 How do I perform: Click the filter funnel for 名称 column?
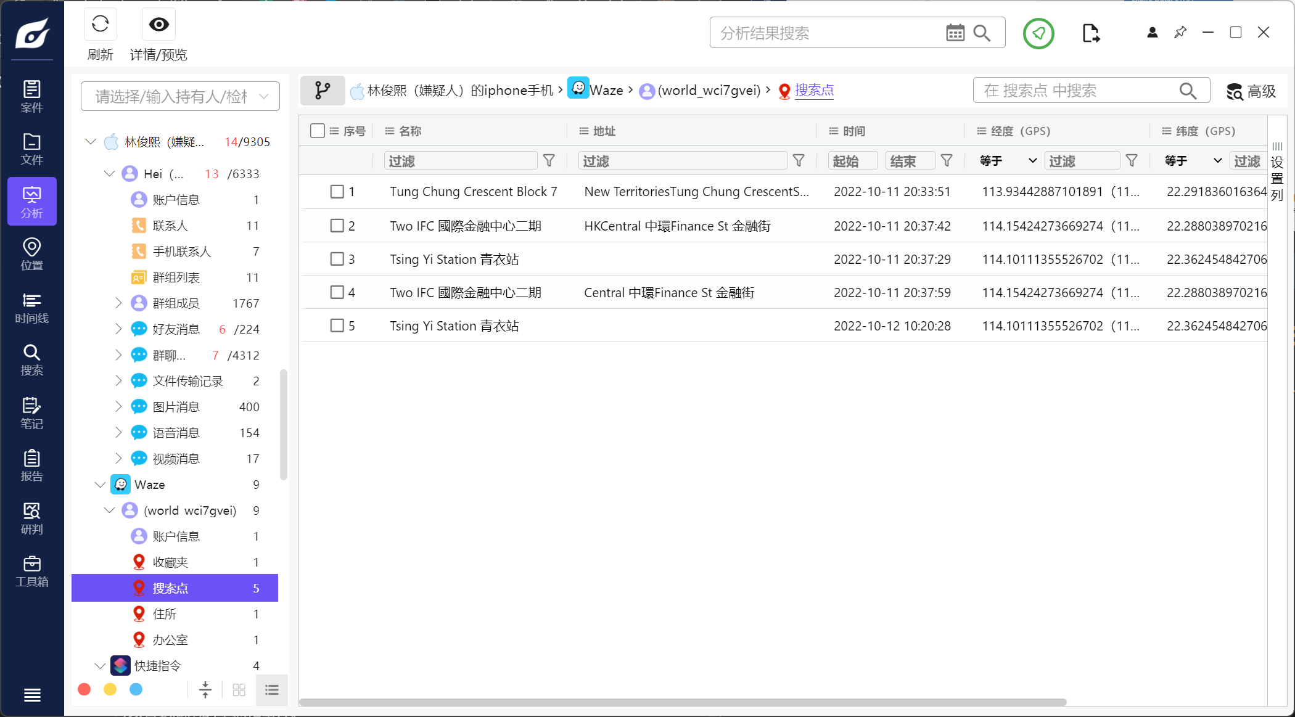[549, 161]
